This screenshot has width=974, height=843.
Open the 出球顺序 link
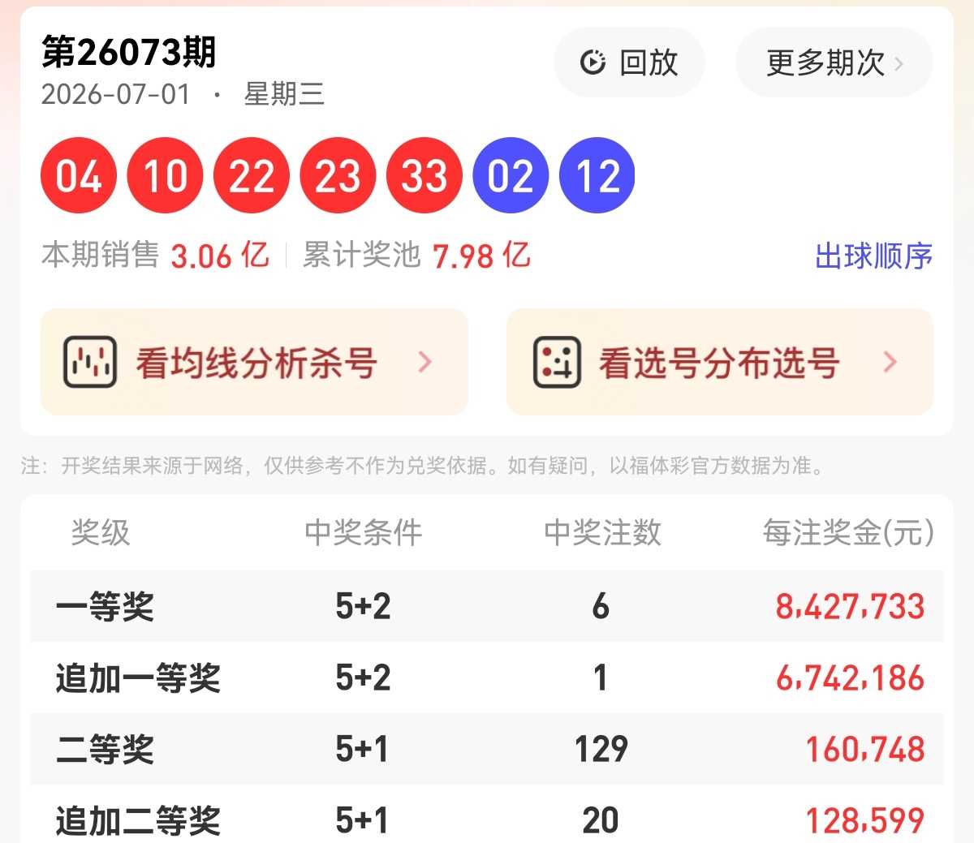[x=873, y=256]
